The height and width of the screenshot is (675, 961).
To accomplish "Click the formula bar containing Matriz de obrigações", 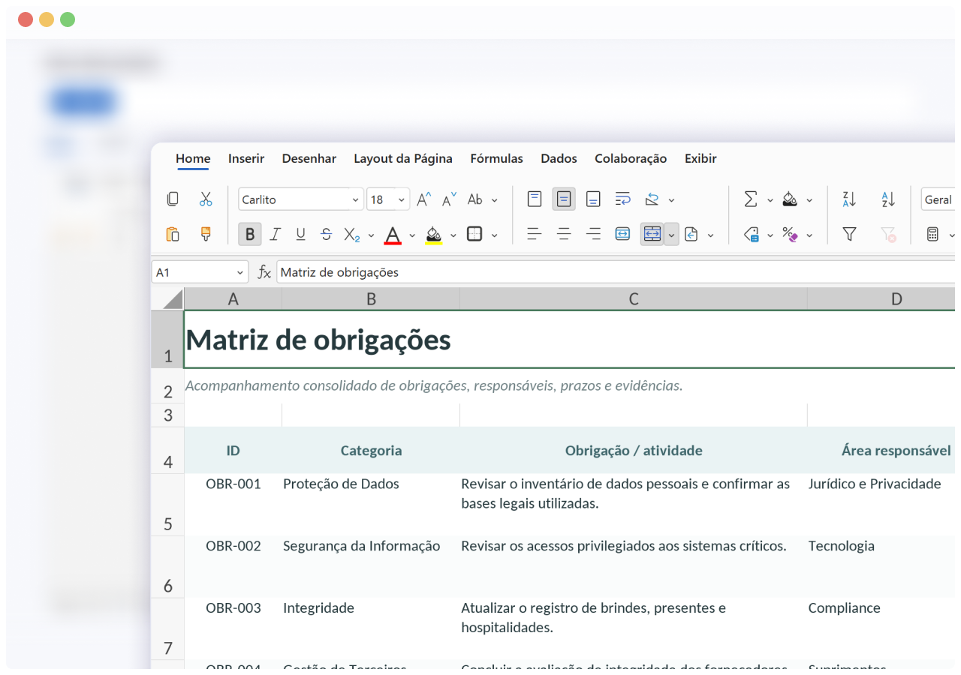I will point(616,272).
